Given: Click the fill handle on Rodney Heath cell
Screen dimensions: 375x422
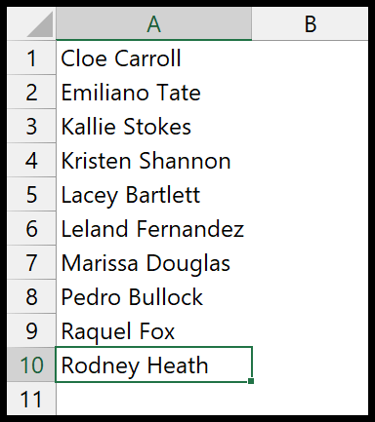Looking at the screenshot, I should (251, 381).
